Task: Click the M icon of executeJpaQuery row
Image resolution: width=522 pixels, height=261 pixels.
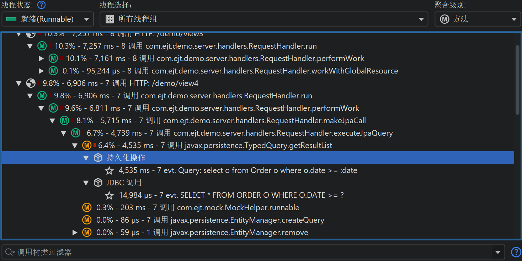Action: click(75, 133)
